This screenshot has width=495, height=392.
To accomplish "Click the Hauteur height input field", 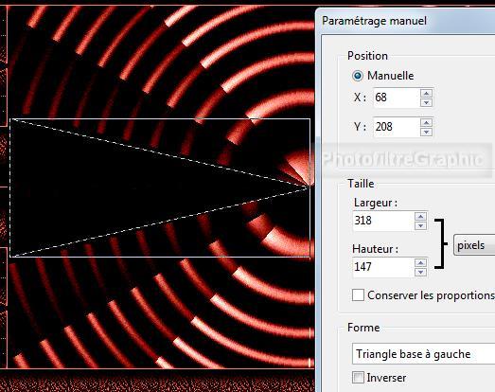I will [x=383, y=267].
